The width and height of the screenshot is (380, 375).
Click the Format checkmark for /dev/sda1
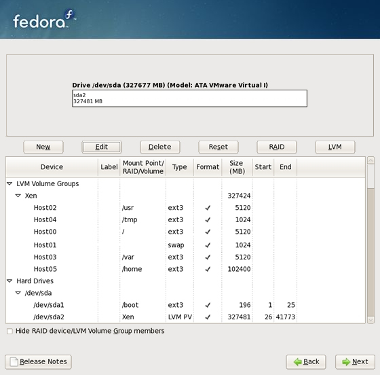(x=208, y=305)
